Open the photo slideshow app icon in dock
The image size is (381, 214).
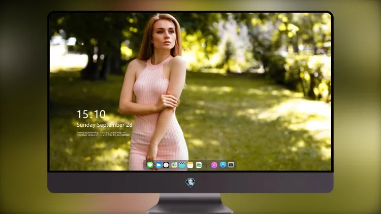click(x=199, y=165)
